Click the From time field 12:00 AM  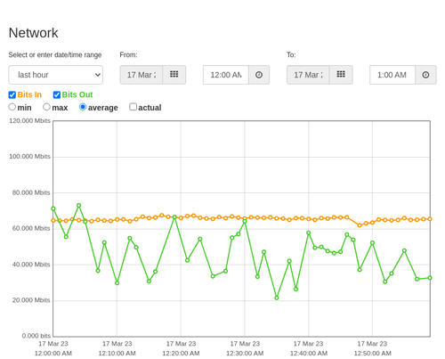tap(226, 75)
